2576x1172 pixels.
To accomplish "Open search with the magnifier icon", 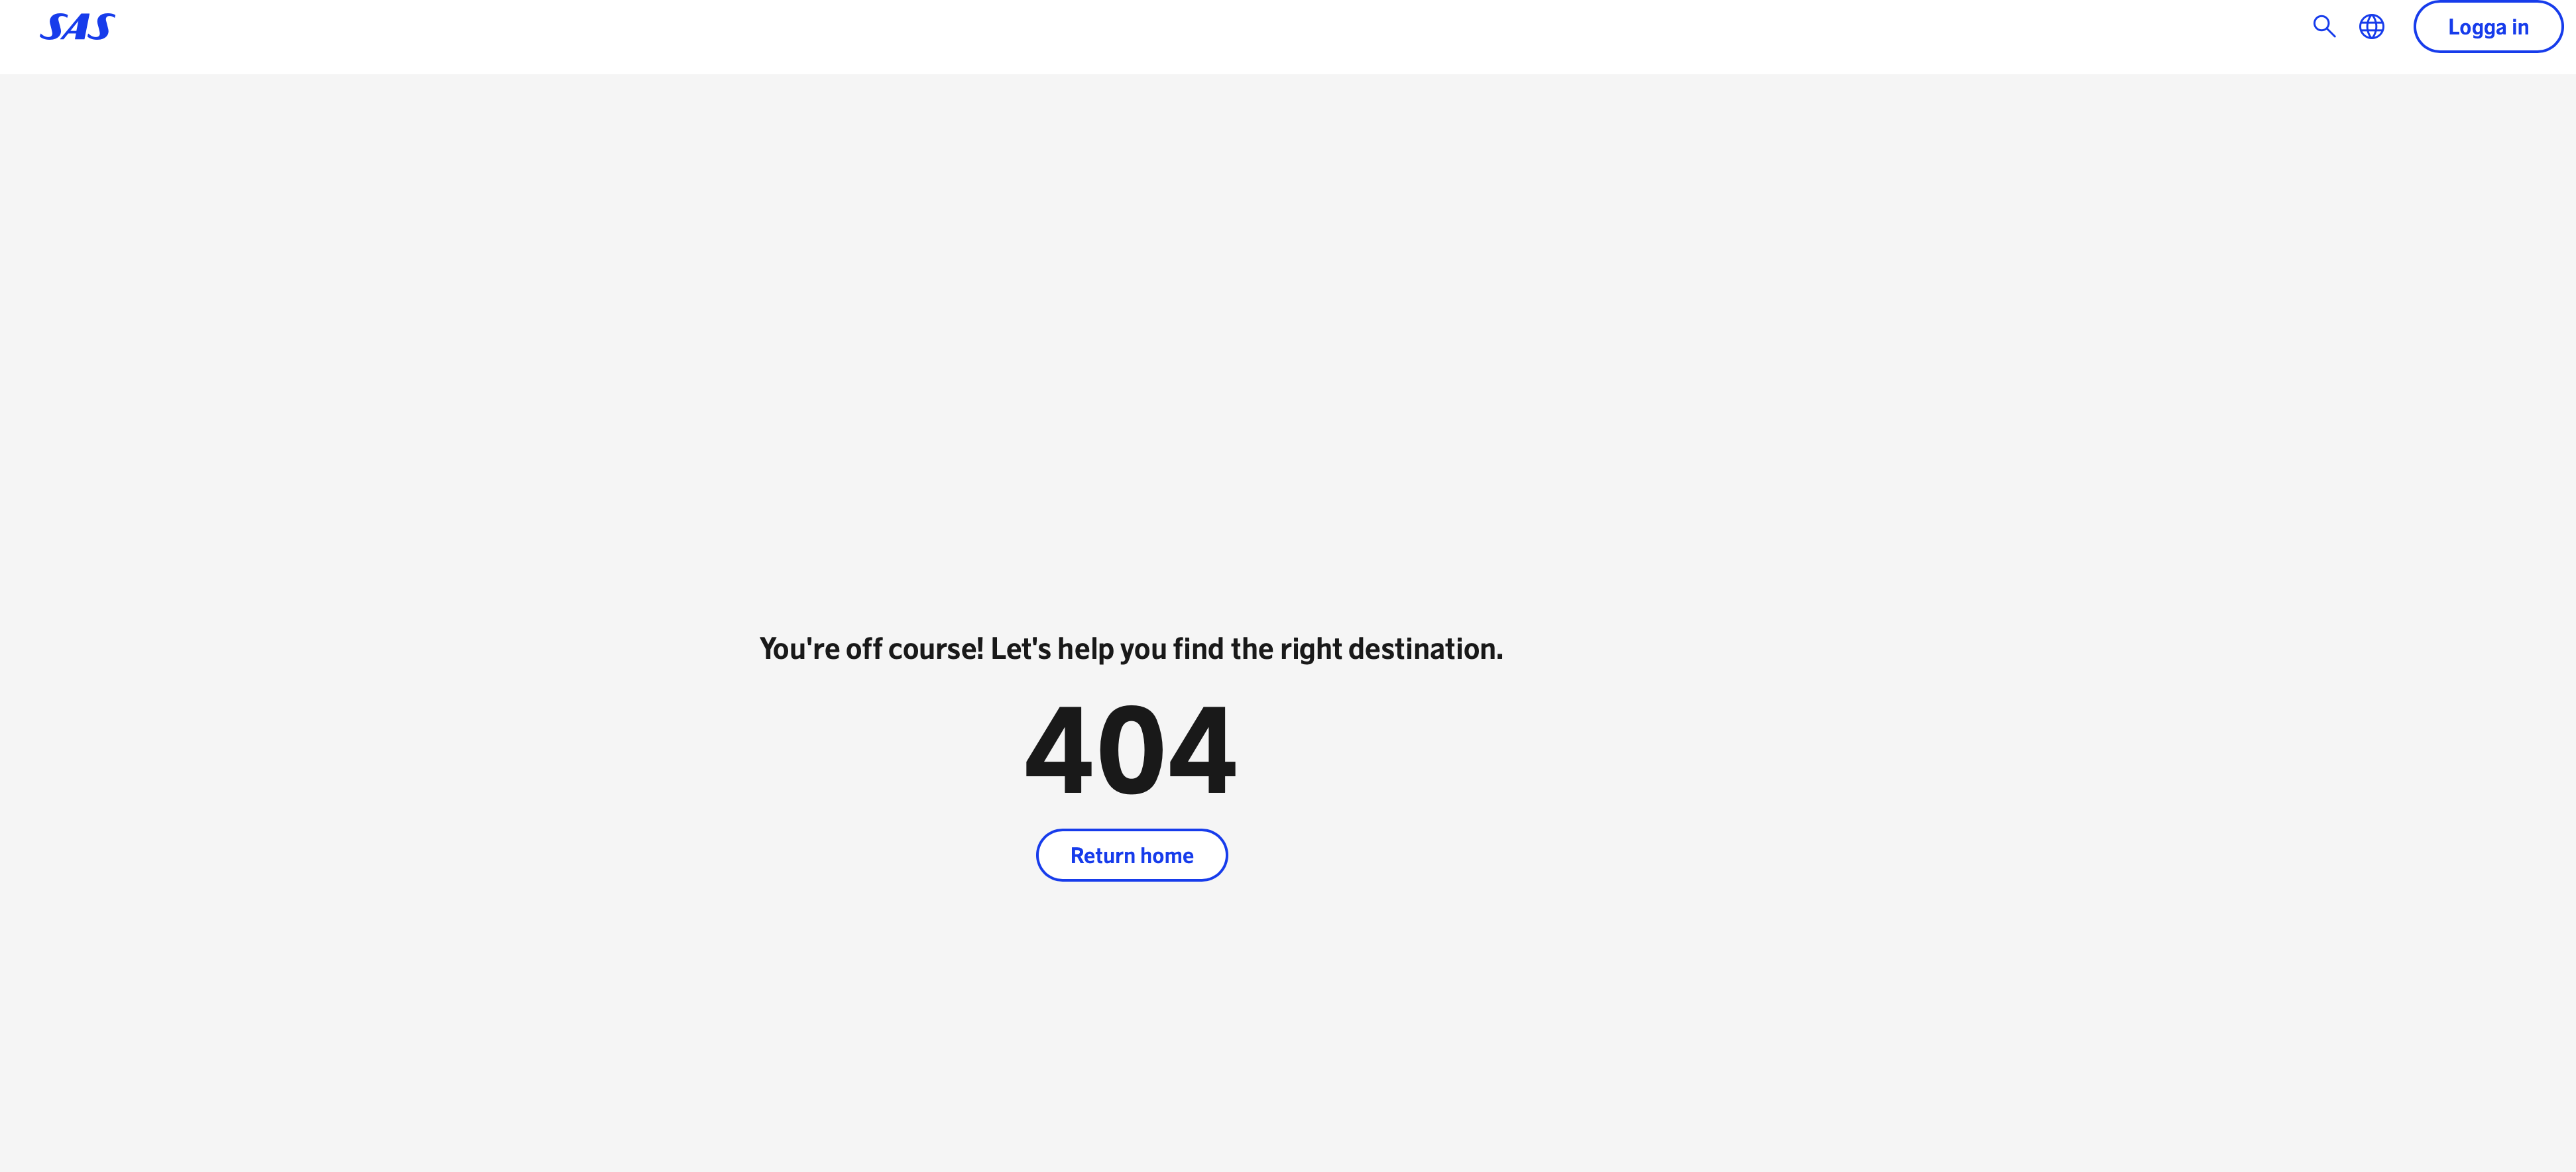I will (2324, 27).
